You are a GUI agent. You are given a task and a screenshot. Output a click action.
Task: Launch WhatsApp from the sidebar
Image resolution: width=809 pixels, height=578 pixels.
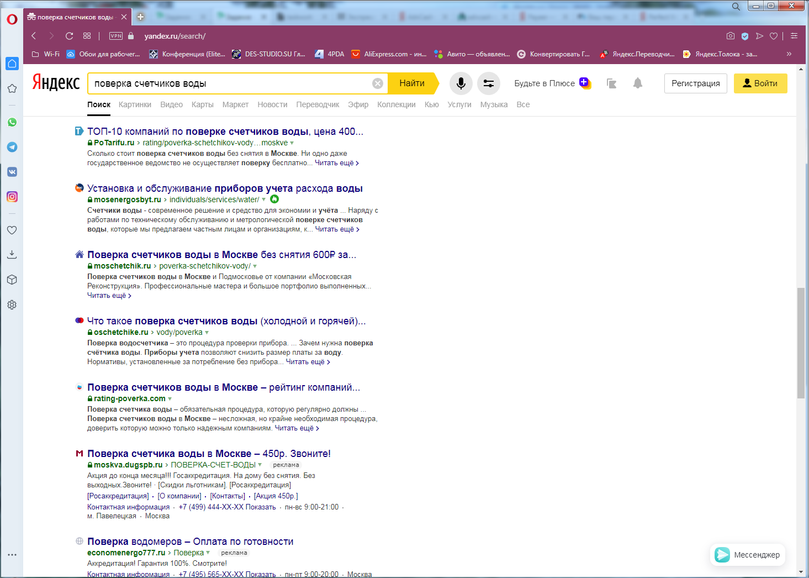coord(12,123)
